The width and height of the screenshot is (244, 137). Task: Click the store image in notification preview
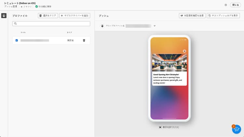(x=169, y=63)
